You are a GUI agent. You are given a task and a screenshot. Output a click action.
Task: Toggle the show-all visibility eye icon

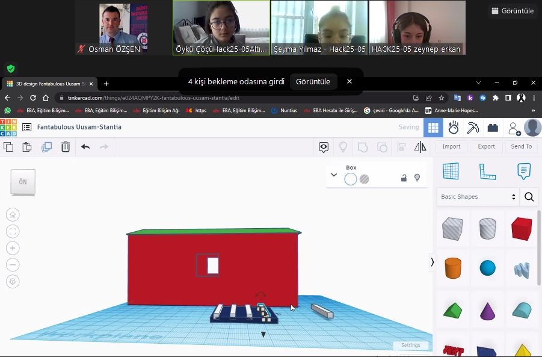(x=324, y=147)
